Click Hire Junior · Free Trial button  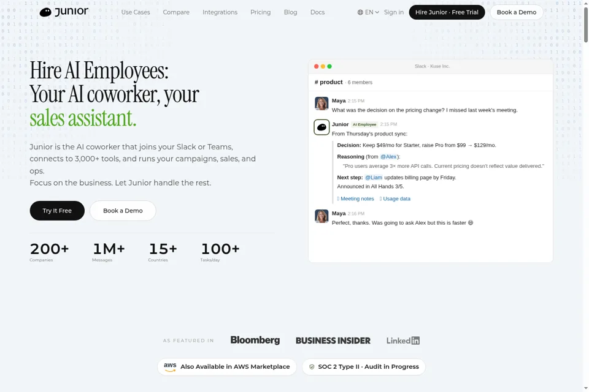(x=447, y=12)
